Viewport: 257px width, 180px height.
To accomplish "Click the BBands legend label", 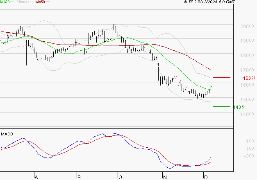I will pos(23,2).
